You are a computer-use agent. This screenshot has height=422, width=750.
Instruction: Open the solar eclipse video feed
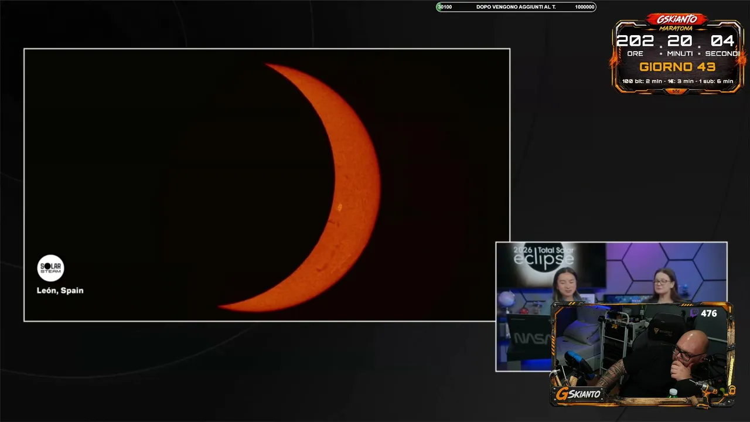coord(267,185)
